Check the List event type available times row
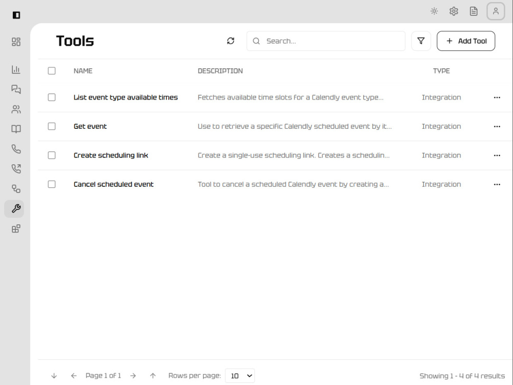The width and height of the screenshot is (513, 385). coord(52,97)
